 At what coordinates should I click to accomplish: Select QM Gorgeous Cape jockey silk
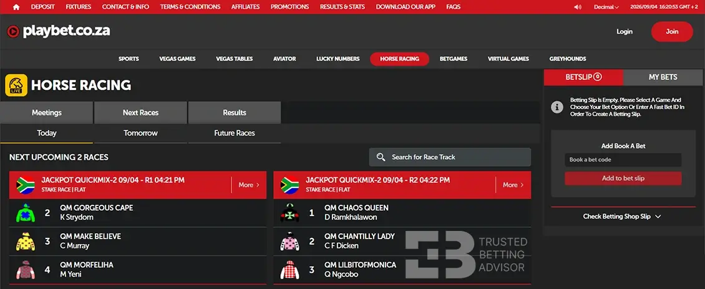click(26, 213)
